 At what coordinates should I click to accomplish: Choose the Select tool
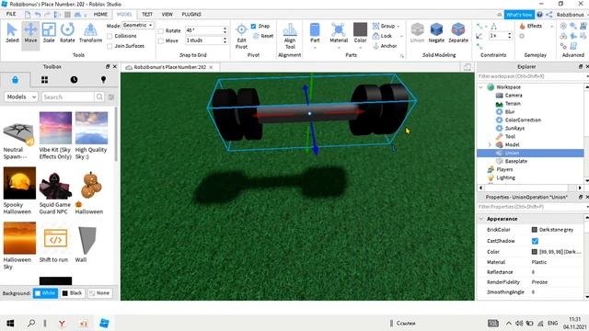(12, 33)
